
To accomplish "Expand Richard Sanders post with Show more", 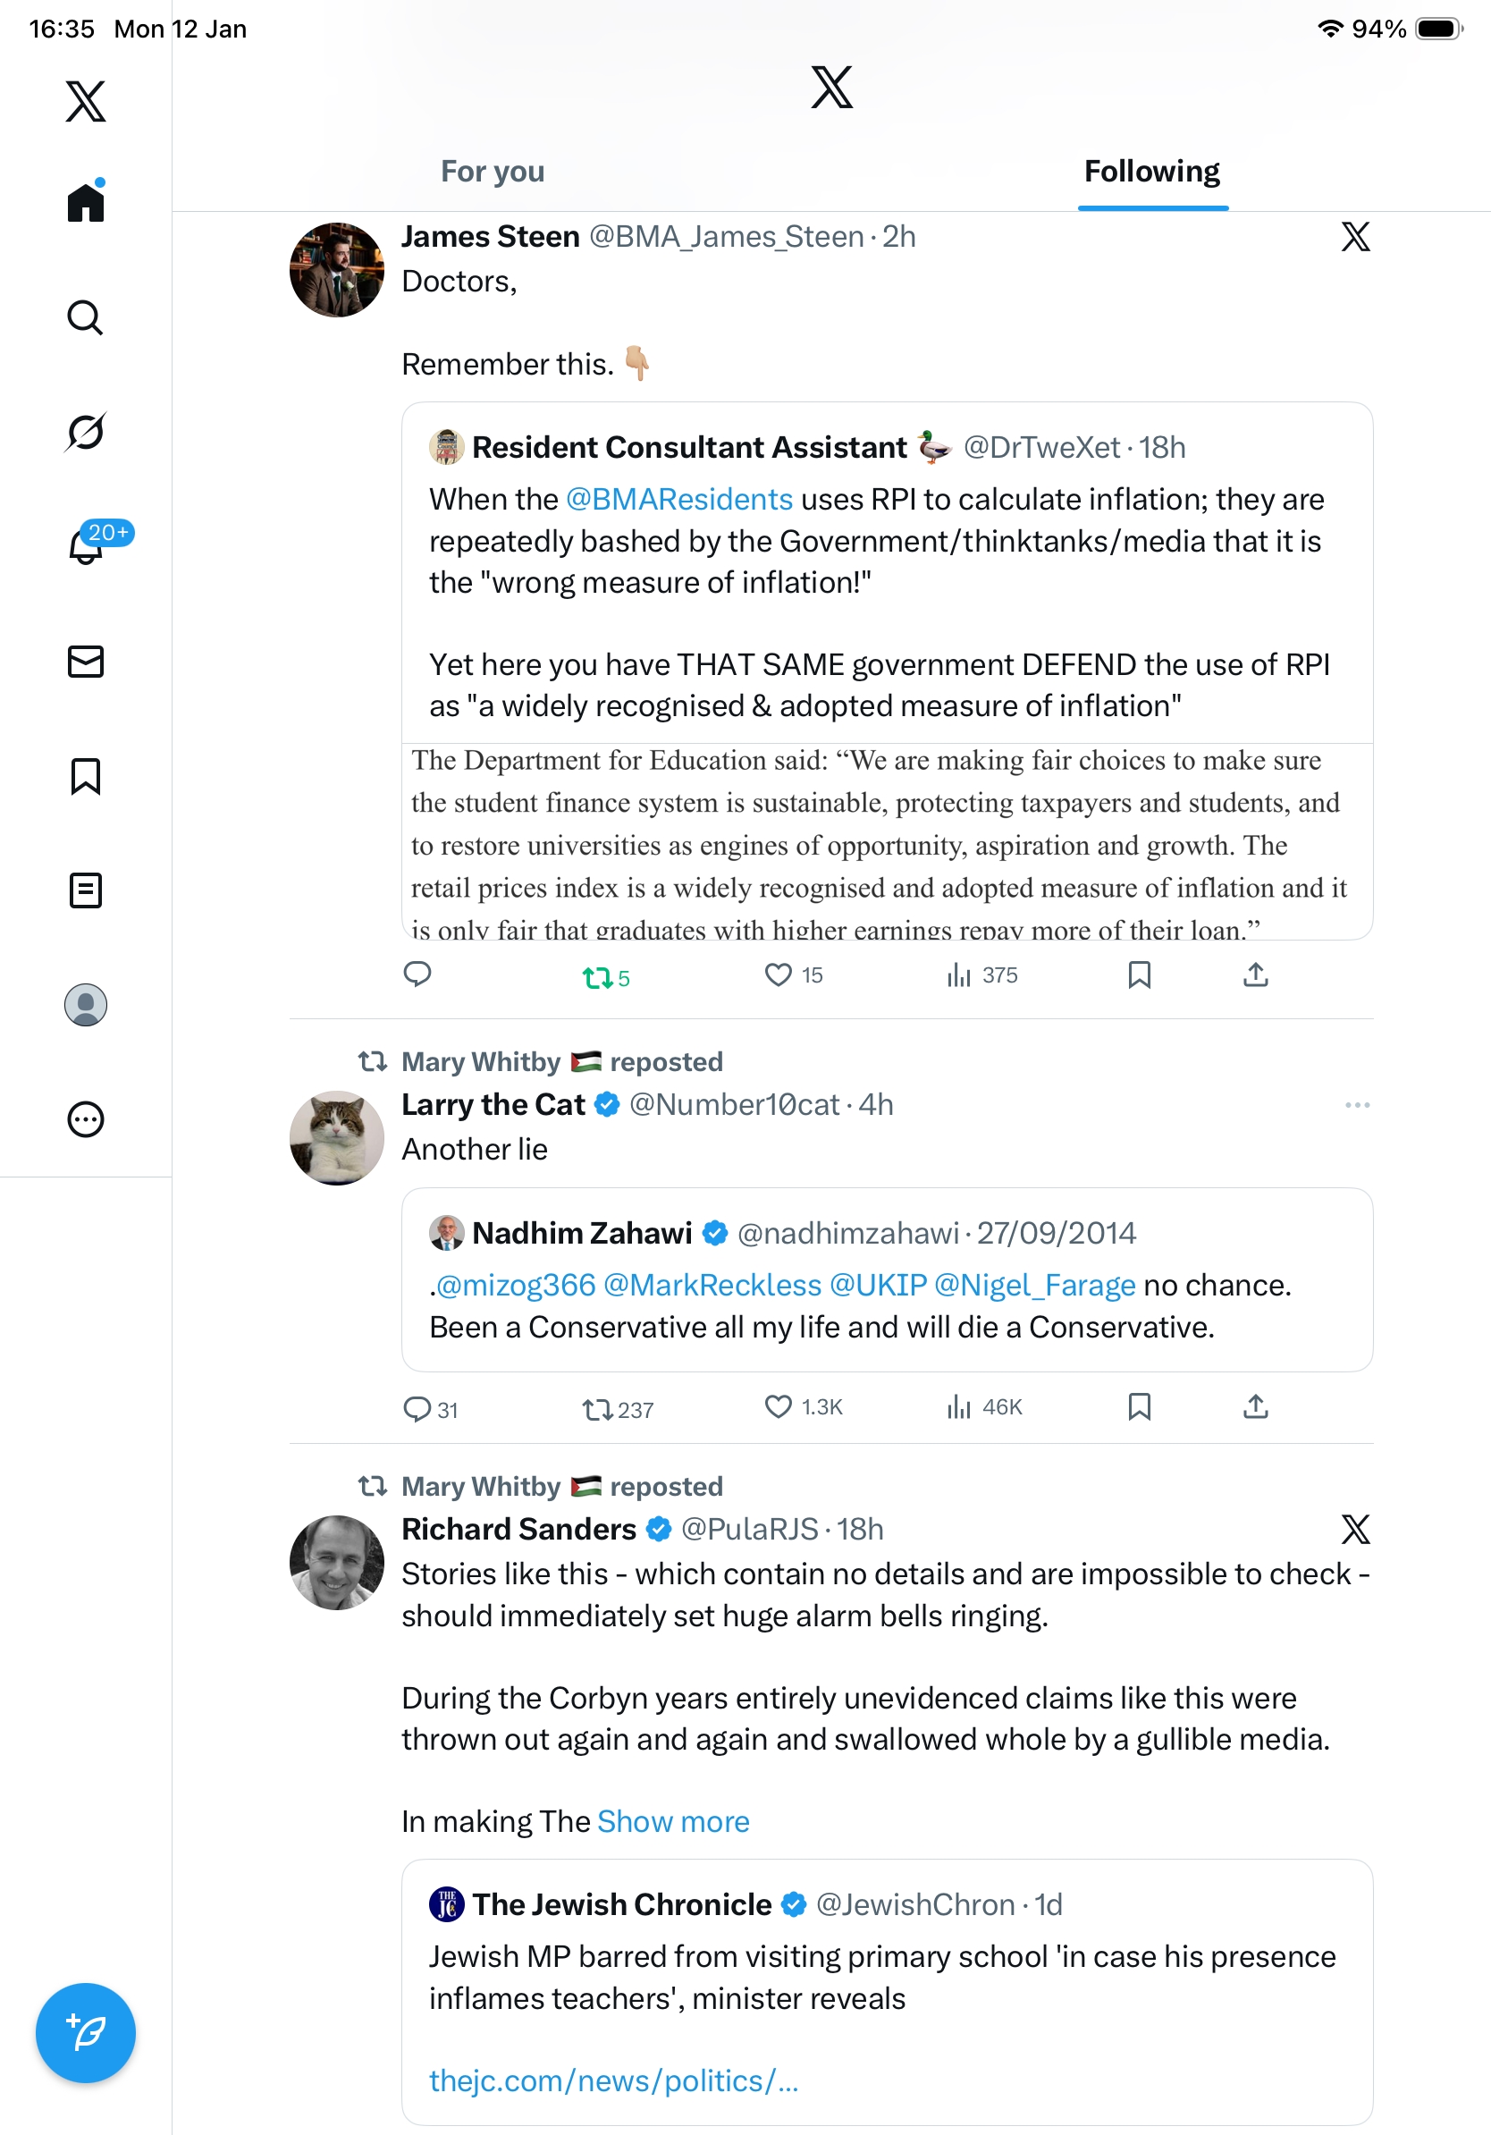I will [673, 1820].
